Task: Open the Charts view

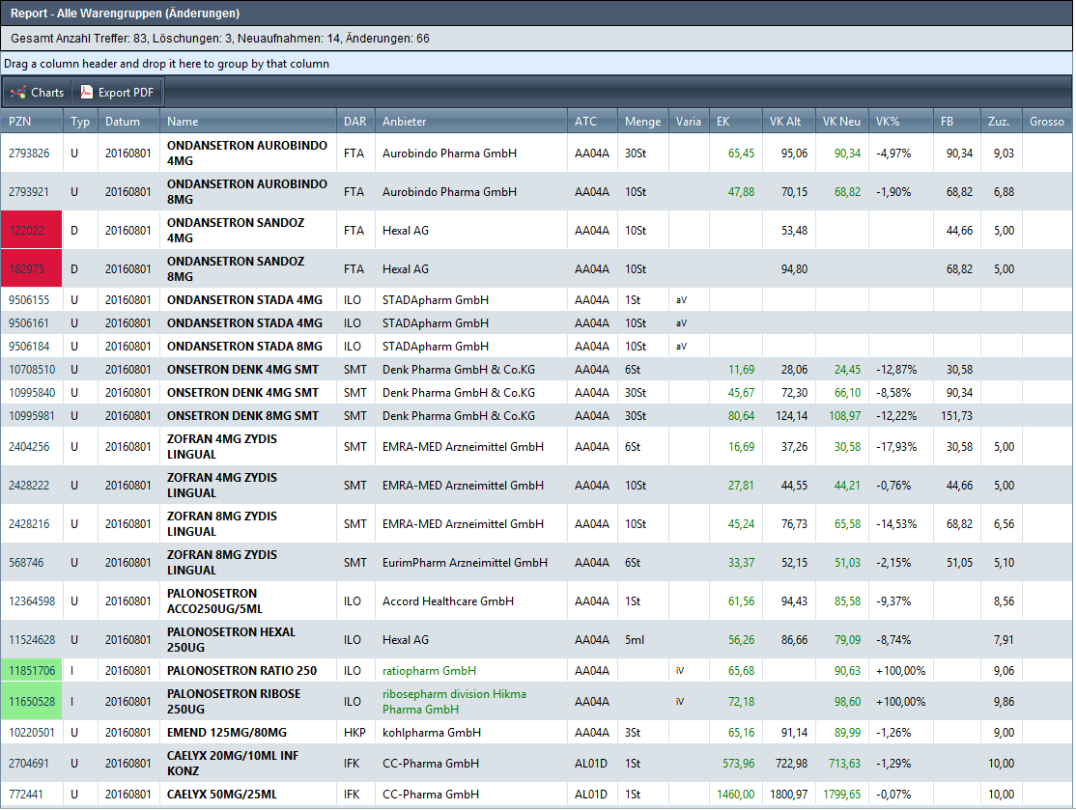Action: (x=37, y=93)
